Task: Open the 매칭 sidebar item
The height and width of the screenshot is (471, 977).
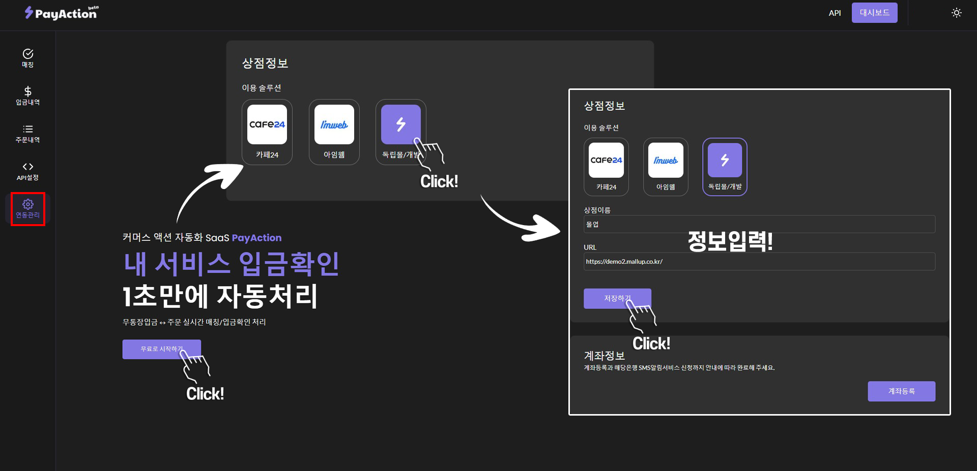Action: pyautogui.click(x=28, y=58)
